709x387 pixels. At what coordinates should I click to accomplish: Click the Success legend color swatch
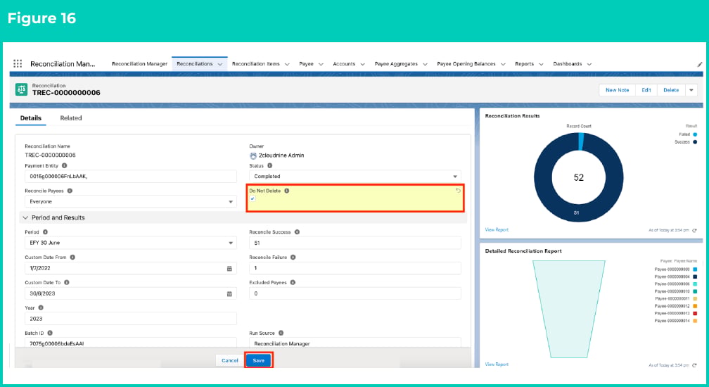click(695, 142)
